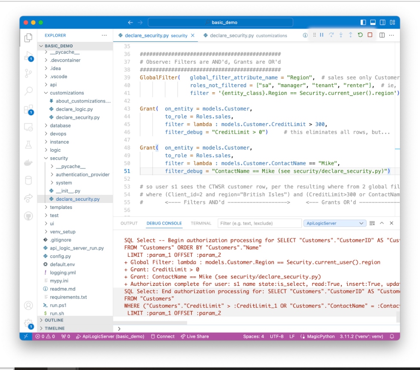Restart the debug session with the green arrow
The width and height of the screenshot is (420, 370).
point(360,35)
